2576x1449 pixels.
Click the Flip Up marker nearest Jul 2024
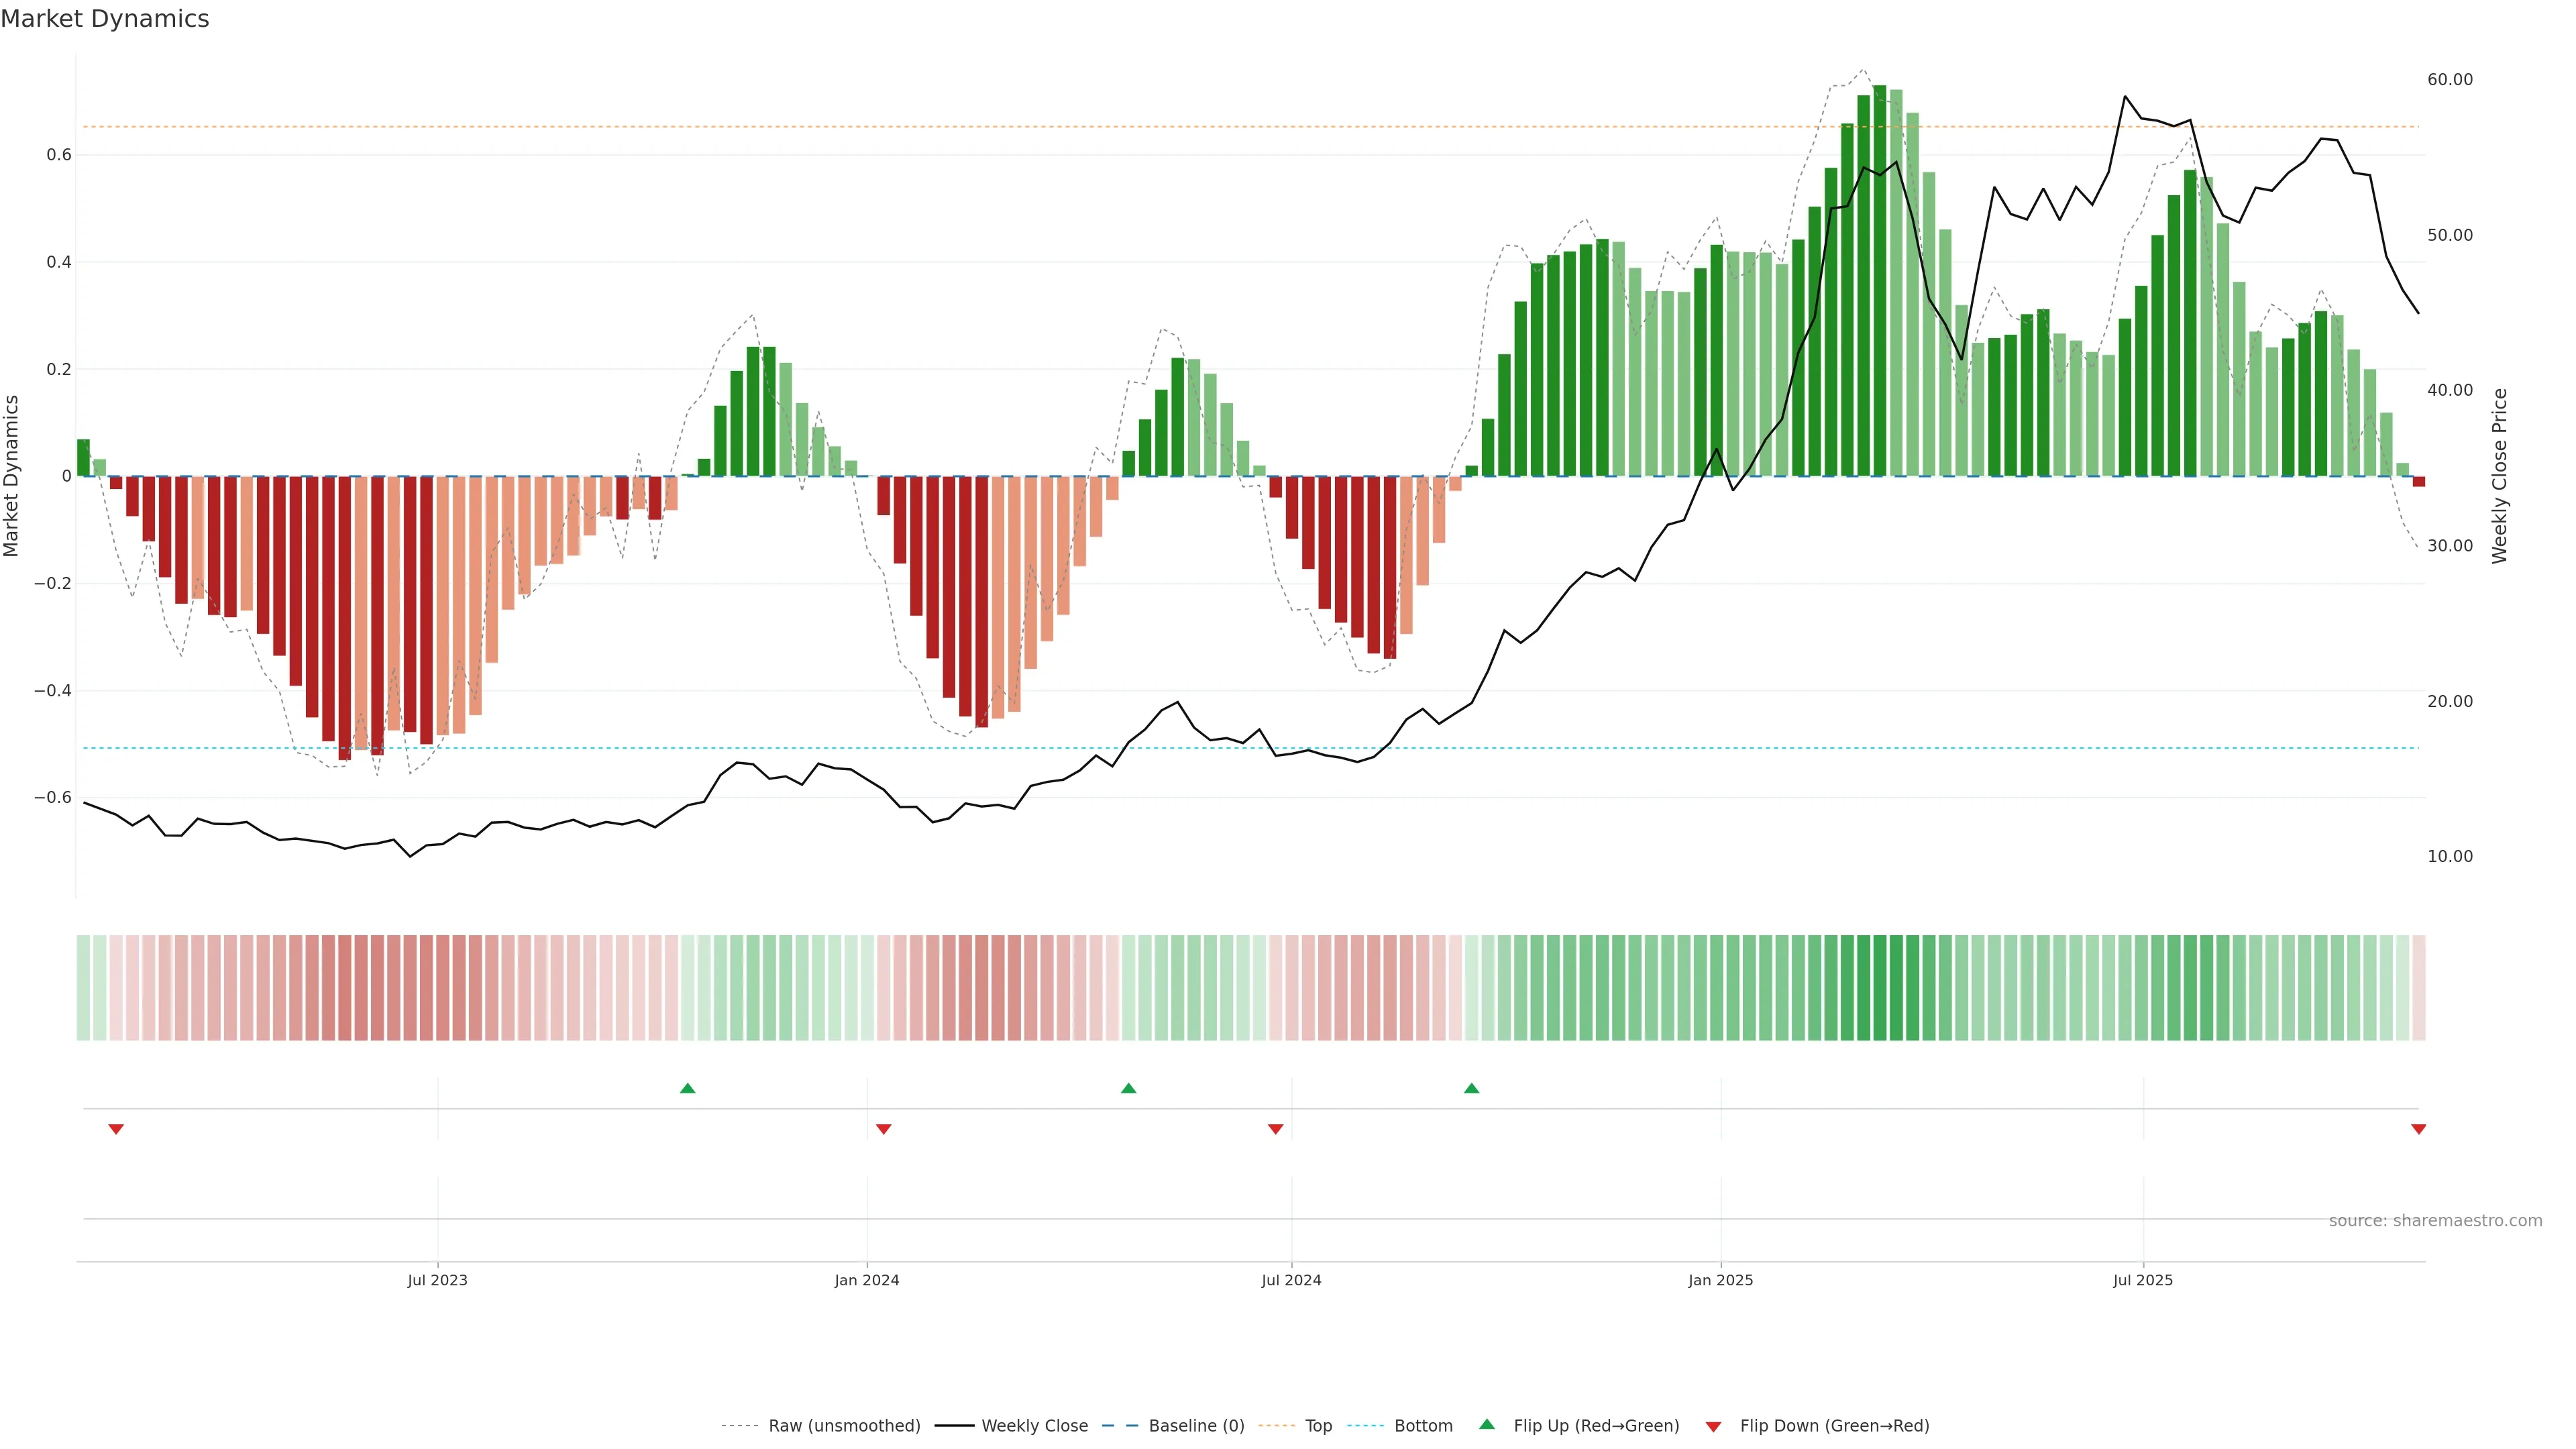1128,1088
